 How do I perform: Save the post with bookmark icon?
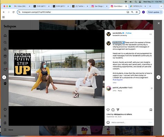coord(151,110)
